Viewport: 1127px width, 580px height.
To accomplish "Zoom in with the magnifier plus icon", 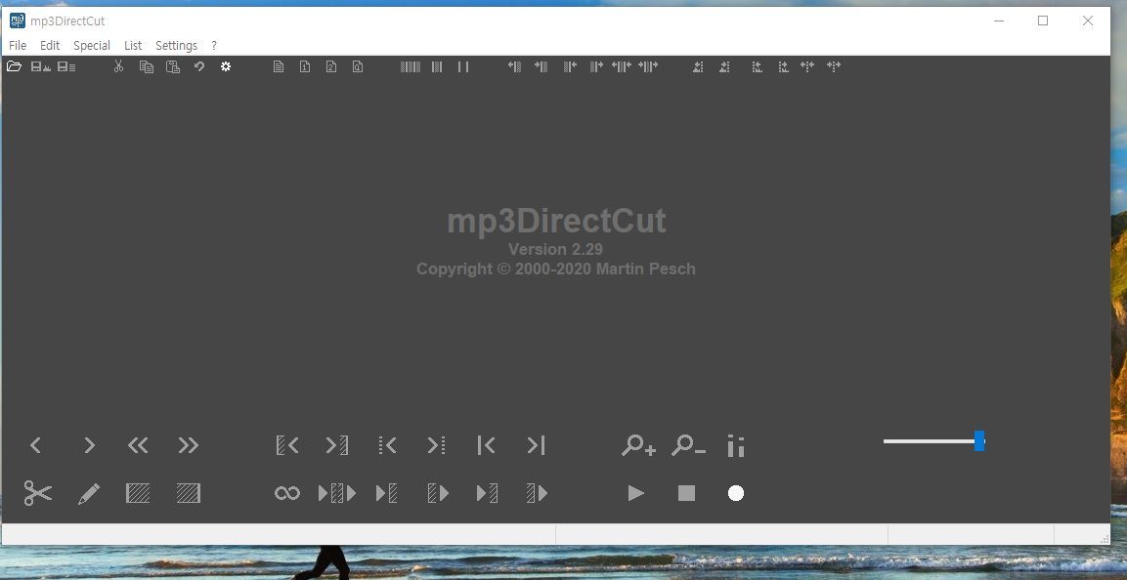I will pyautogui.click(x=638, y=446).
